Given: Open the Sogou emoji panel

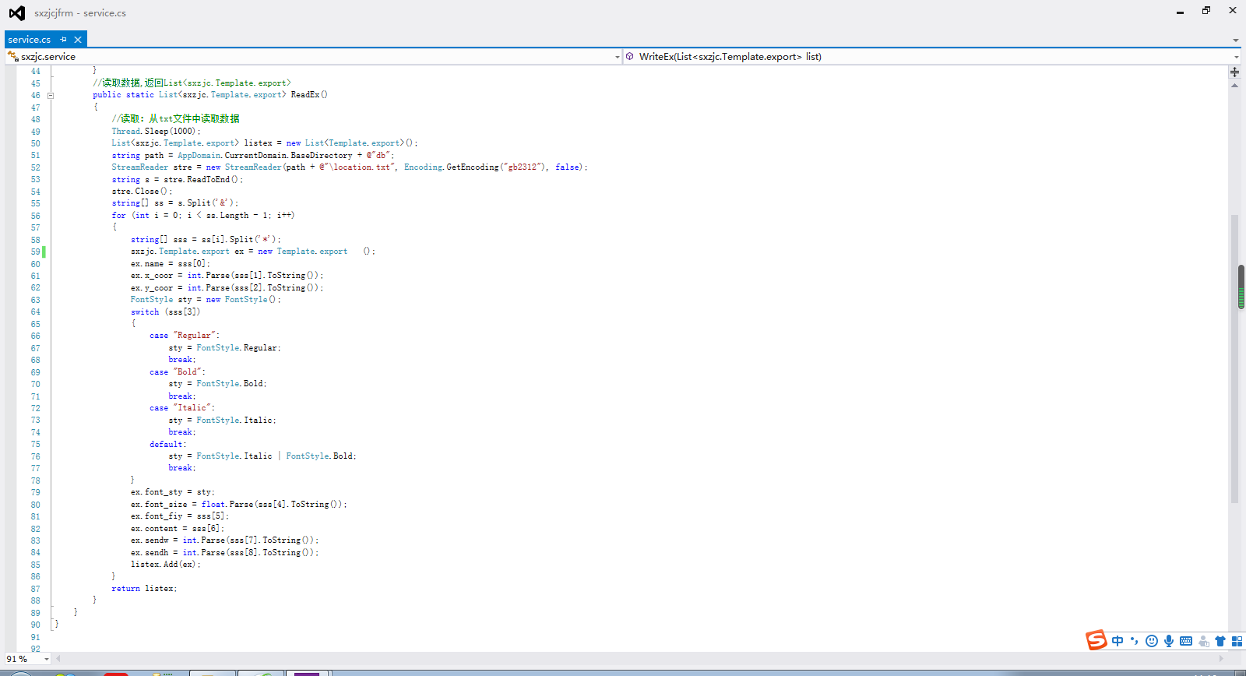Looking at the screenshot, I should (1152, 641).
